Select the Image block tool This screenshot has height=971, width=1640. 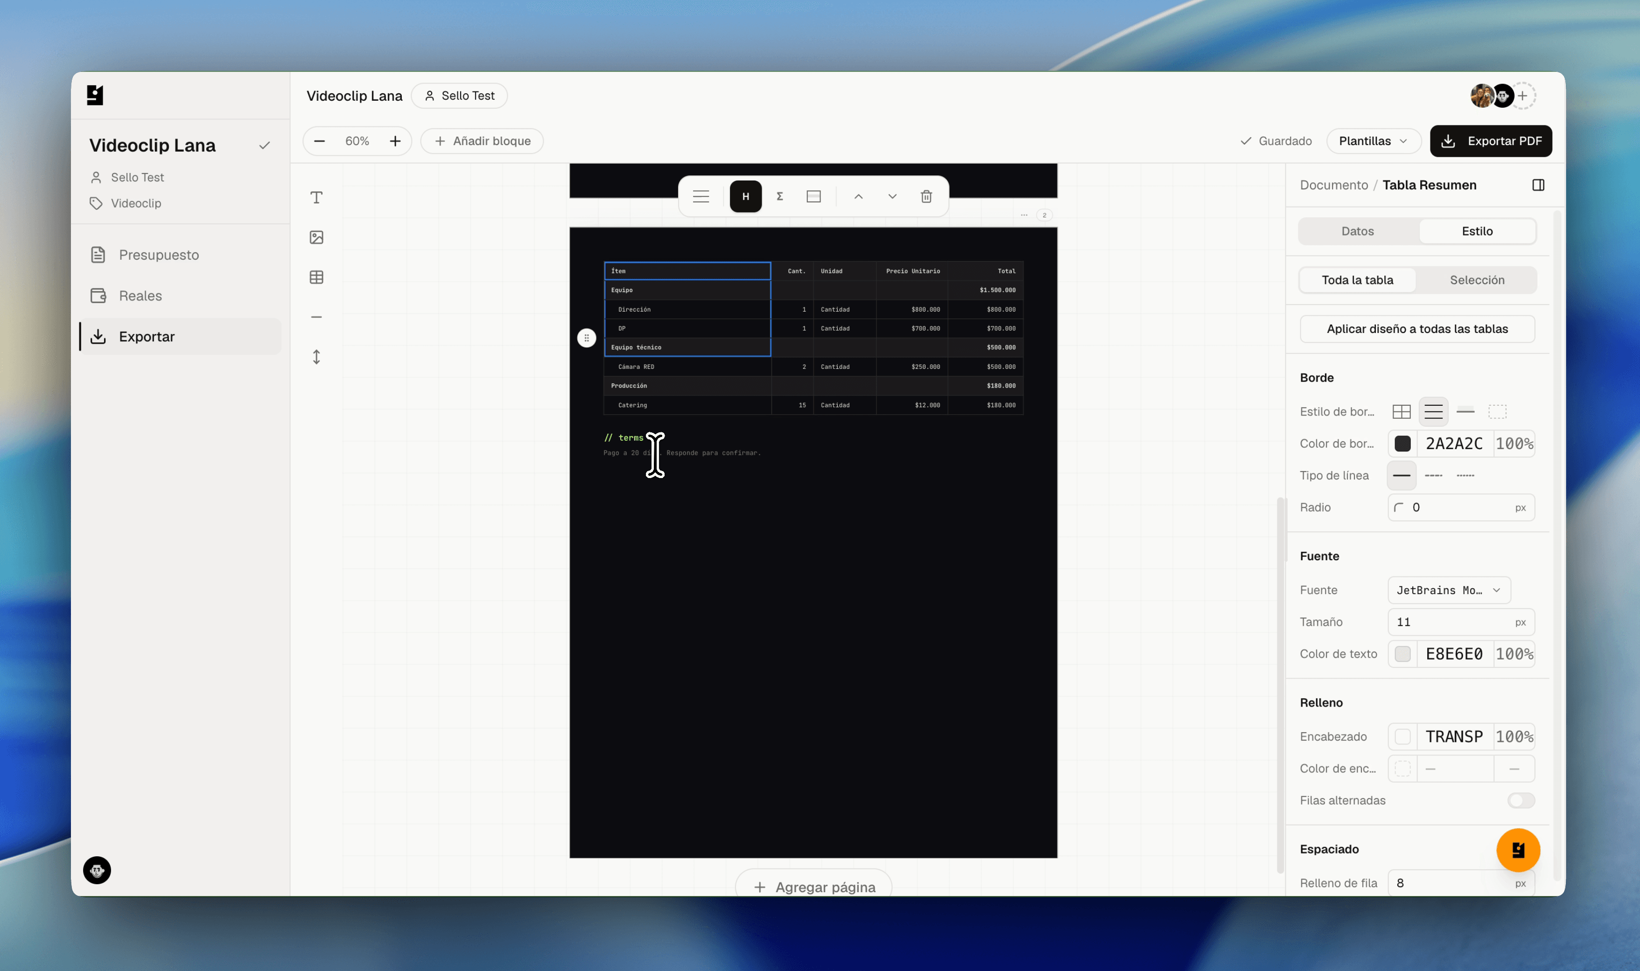[x=316, y=237]
